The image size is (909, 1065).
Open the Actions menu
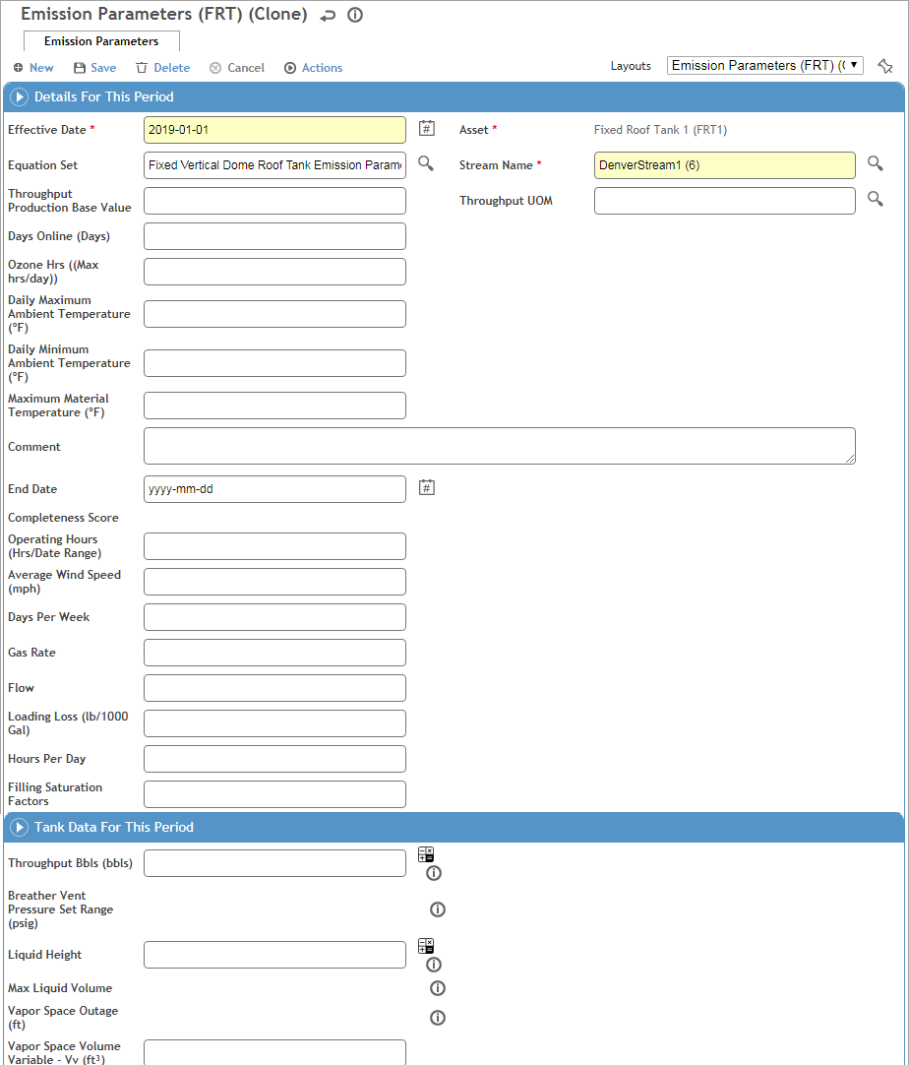pyautogui.click(x=322, y=68)
